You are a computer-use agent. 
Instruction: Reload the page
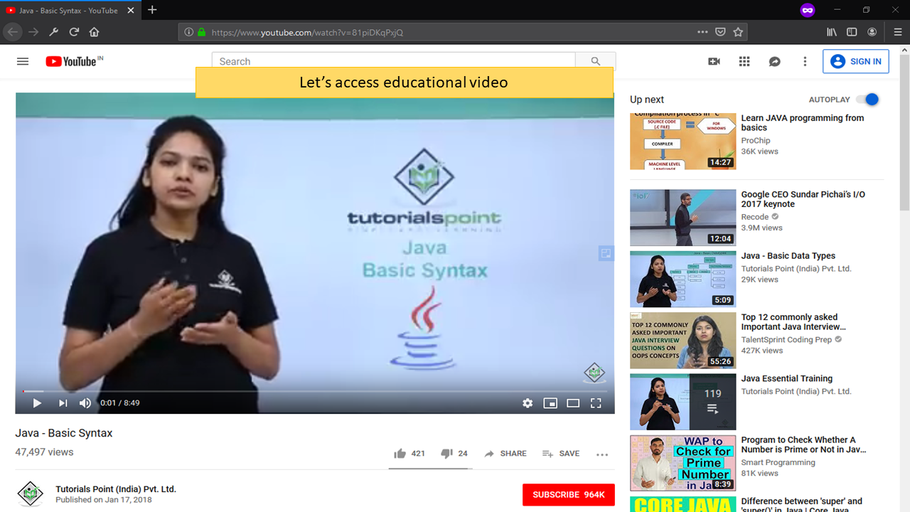click(x=74, y=32)
